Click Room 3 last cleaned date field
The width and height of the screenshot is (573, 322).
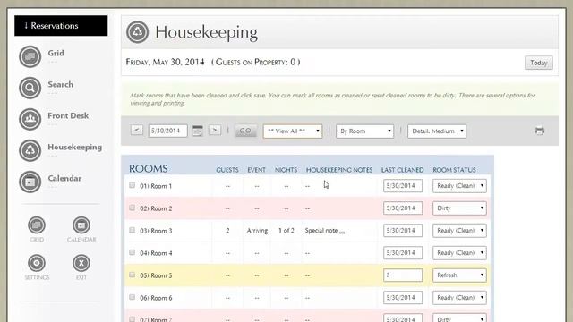pyautogui.click(x=403, y=231)
